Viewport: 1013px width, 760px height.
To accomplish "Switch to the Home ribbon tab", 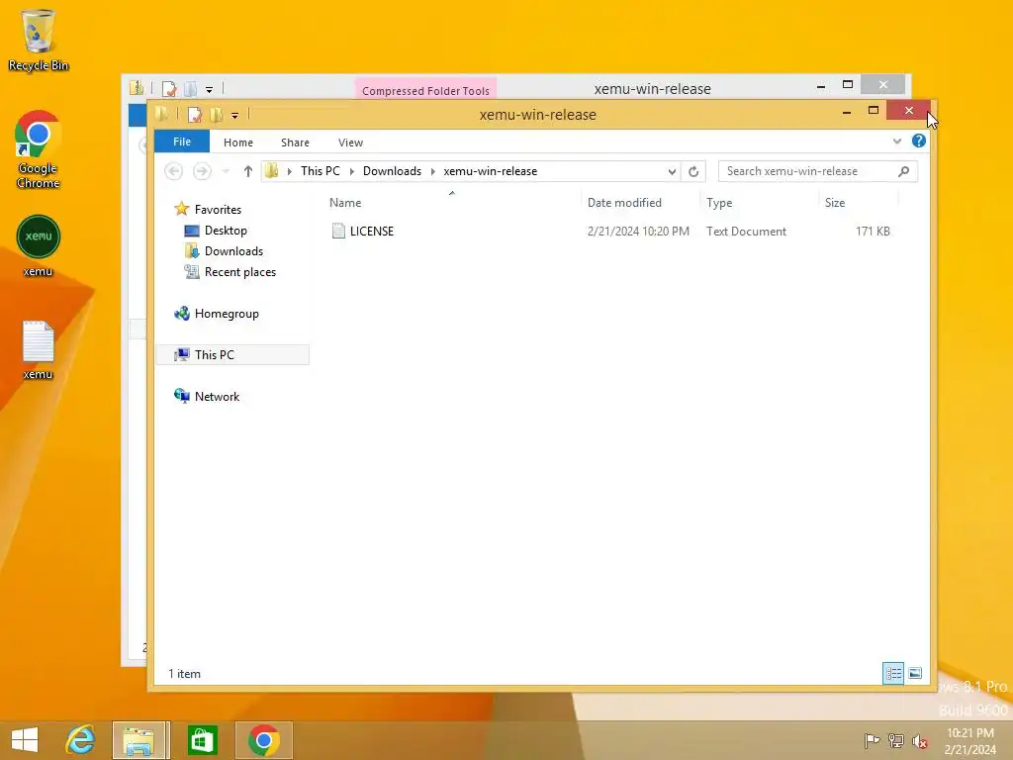I will pos(237,142).
